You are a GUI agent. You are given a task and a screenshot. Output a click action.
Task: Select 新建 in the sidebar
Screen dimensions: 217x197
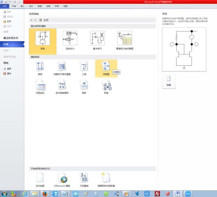point(12,44)
